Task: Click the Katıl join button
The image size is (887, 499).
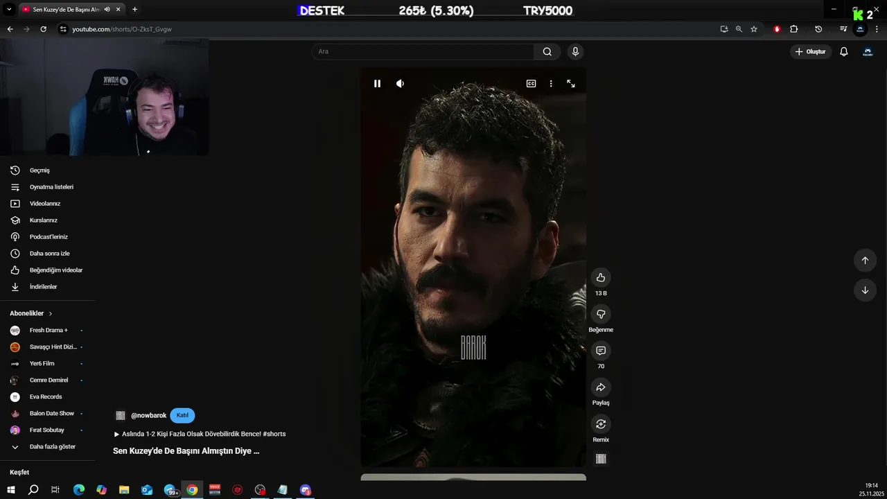Action: [x=182, y=416]
